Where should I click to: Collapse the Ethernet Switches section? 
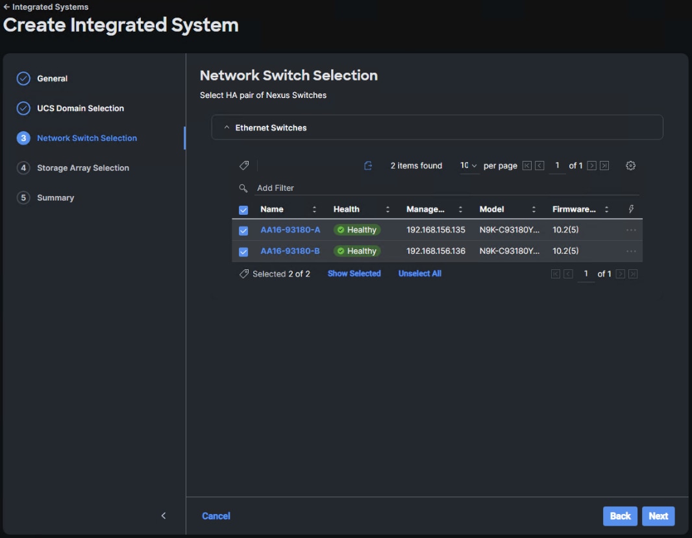tap(227, 128)
